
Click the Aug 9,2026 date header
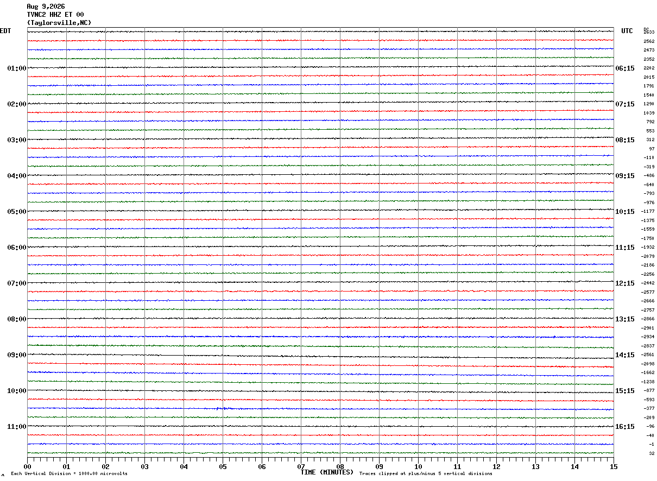pos(46,6)
